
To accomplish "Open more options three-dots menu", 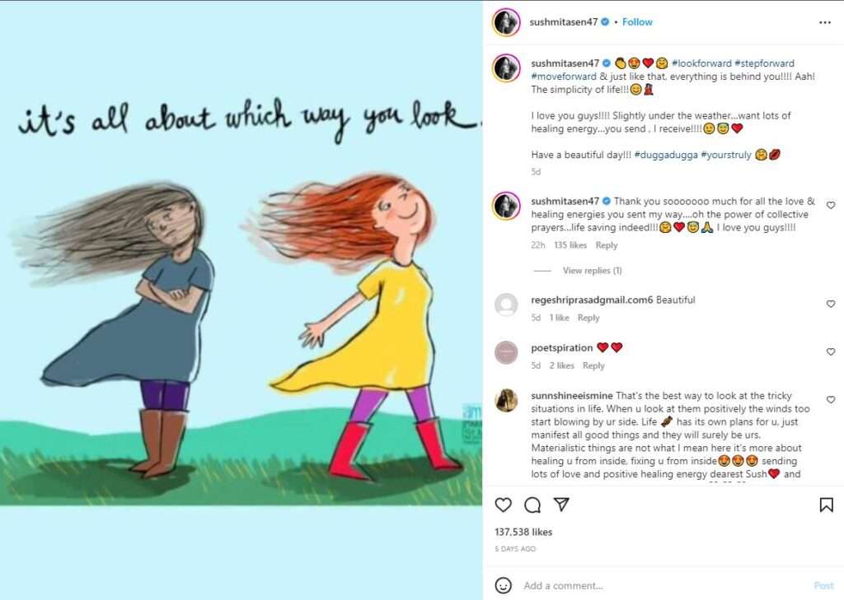I will (x=824, y=22).
